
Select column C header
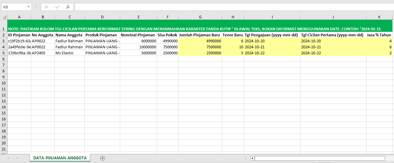point(70,17)
